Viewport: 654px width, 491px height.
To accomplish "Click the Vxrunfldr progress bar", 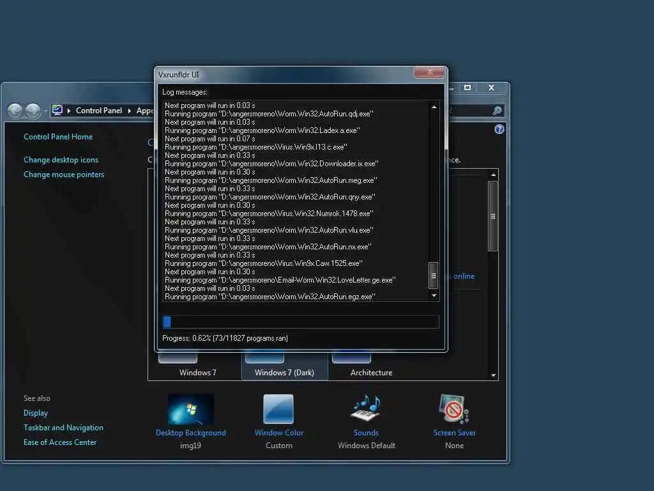I will click(x=301, y=322).
